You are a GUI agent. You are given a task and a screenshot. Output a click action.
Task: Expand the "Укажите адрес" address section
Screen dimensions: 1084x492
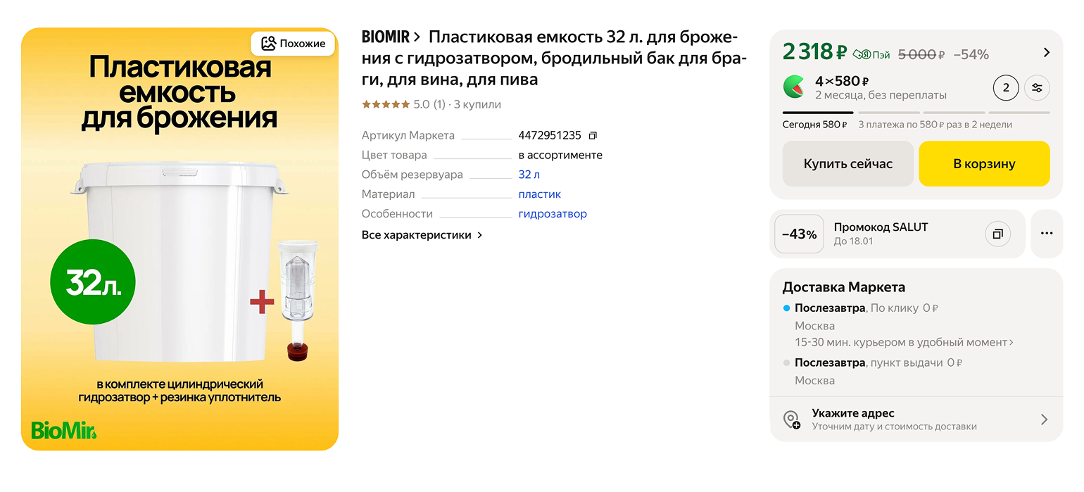coord(1045,419)
